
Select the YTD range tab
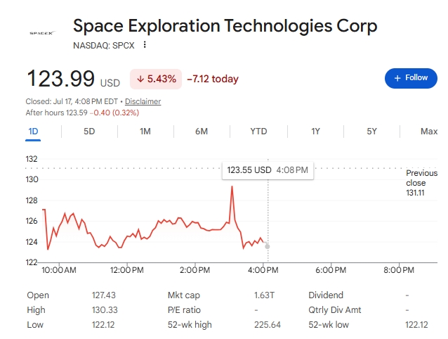coord(258,132)
